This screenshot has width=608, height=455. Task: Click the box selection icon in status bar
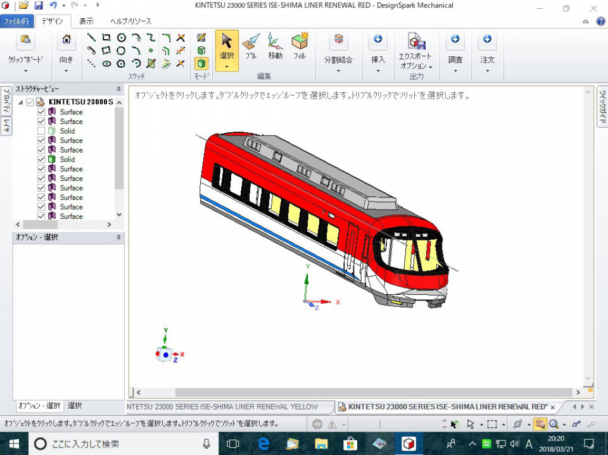[492, 424]
